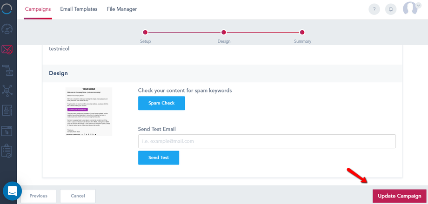Open the email design preview thumbnail

click(89, 112)
